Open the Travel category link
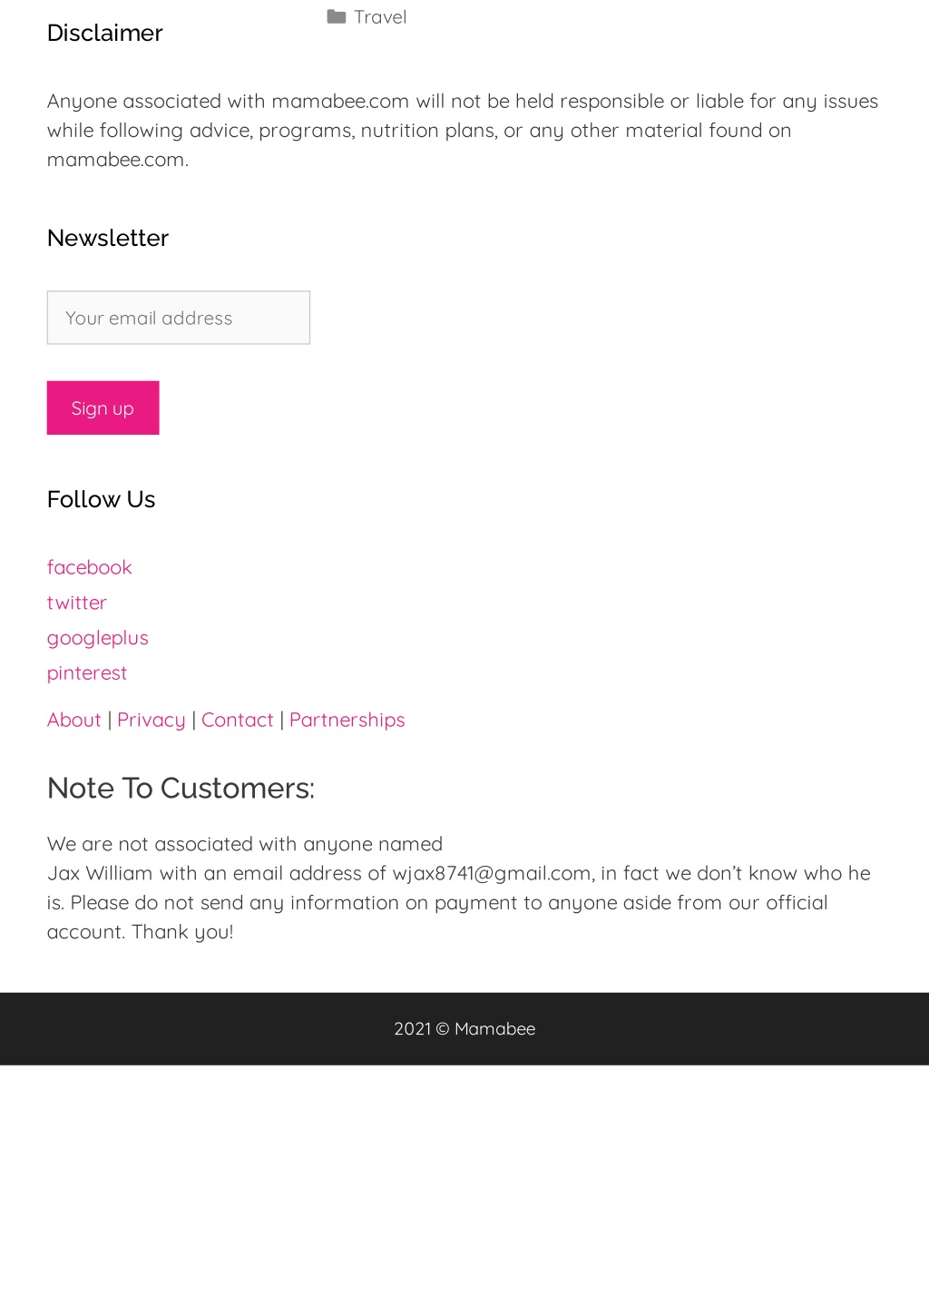This screenshot has height=1315, width=929. coord(380,16)
